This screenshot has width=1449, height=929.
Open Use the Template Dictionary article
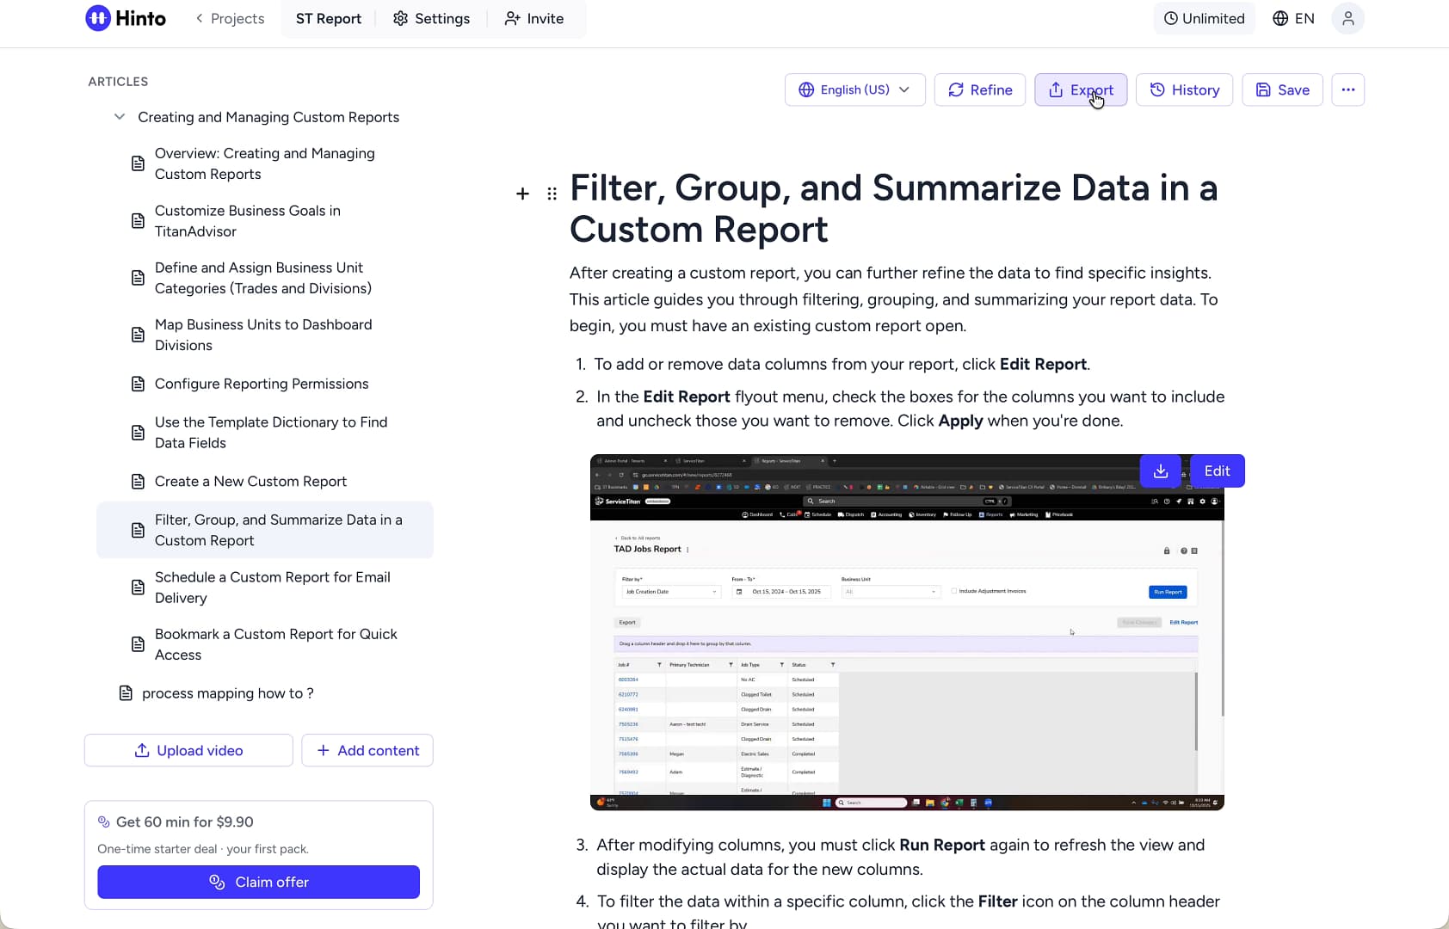coord(265,433)
